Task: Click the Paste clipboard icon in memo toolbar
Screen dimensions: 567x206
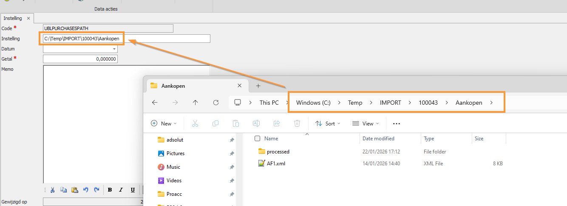Action: pos(74,190)
